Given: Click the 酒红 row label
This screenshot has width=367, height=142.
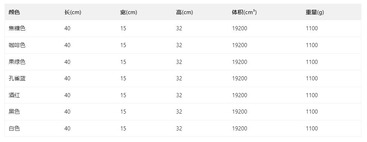Looking at the screenshot, I should (x=14, y=95).
